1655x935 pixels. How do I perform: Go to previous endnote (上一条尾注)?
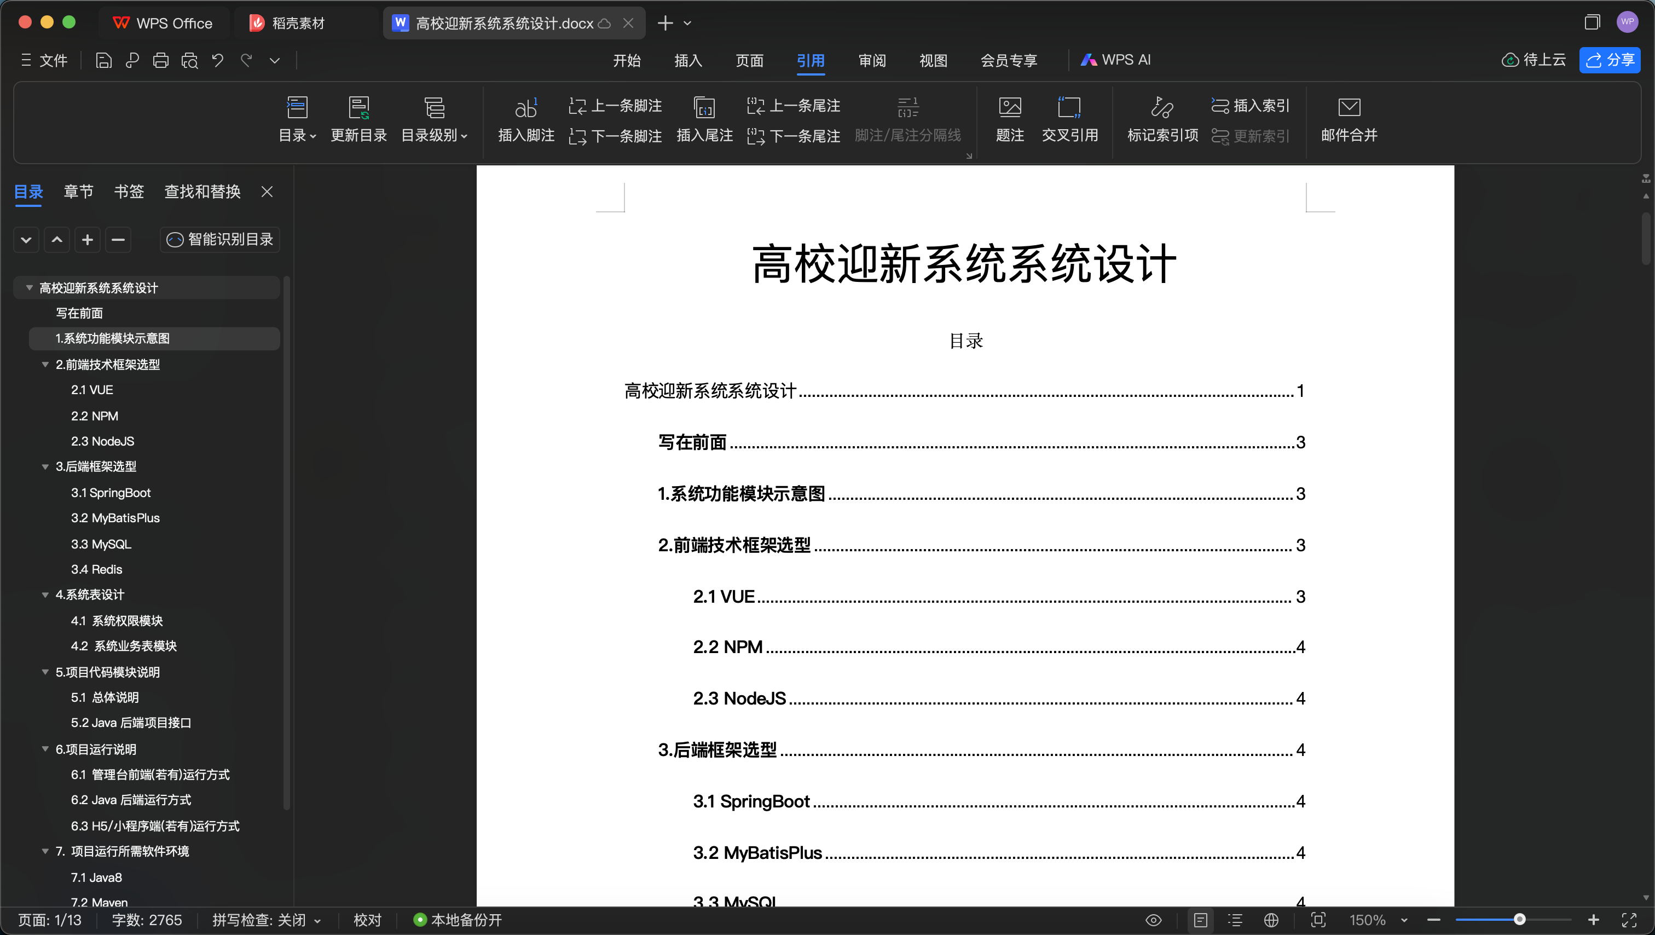[x=794, y=106]
